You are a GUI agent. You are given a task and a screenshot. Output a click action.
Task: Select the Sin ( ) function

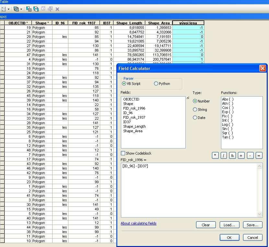227,129
